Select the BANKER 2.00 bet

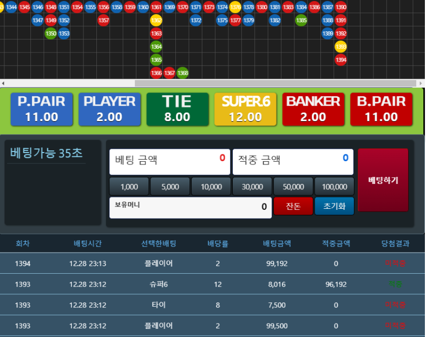pyautogui.click(x=313, y=109)
